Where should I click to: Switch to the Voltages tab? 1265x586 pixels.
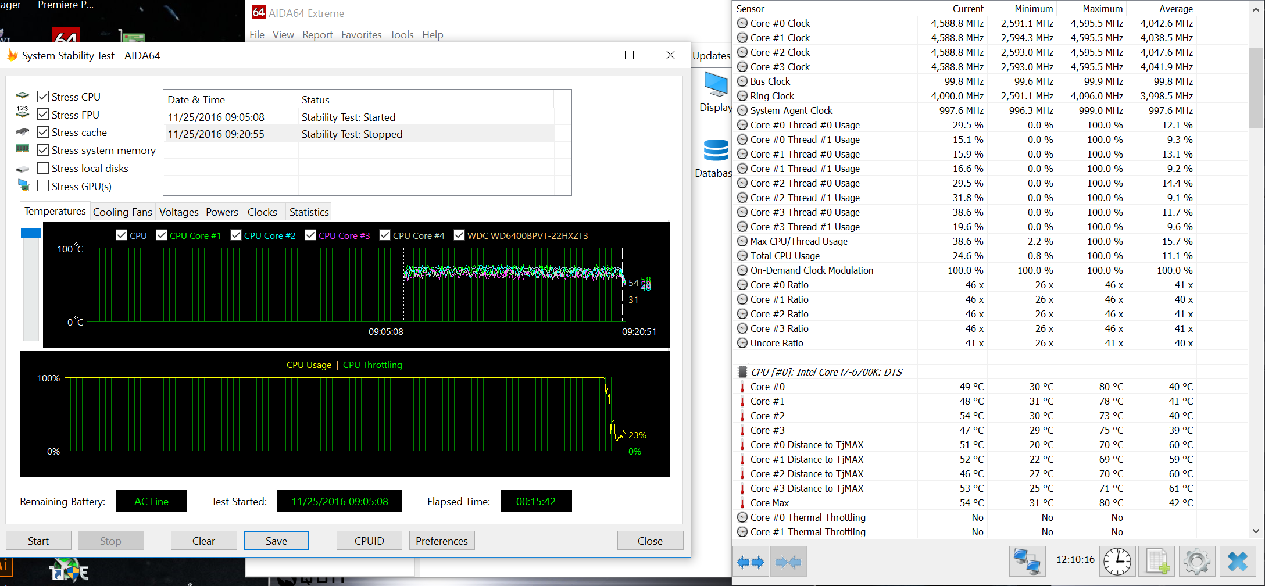point(179,212)
